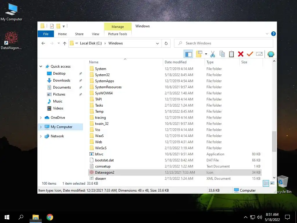Open Customize Quick Access Toolbar dropdown
The width and height of the screenshot is (297, 223).
64,26
